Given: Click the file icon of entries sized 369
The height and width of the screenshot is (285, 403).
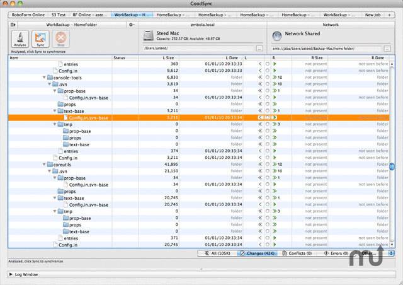Looking at the screenshot, I should pos(60,64).
